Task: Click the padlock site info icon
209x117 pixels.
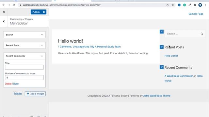Action: [20, 5]
